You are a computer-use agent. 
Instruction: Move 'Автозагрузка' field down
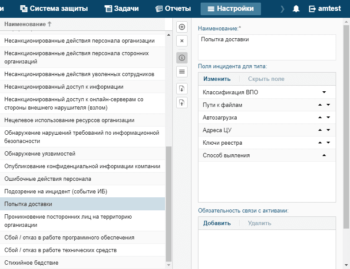coord(328,117)
